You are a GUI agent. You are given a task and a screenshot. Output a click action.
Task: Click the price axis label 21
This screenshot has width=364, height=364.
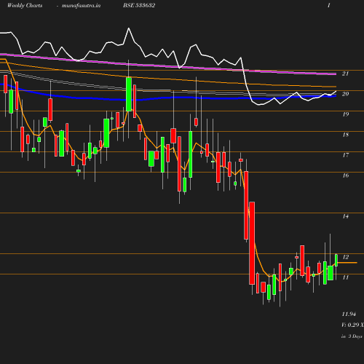(x=345, y=74)
